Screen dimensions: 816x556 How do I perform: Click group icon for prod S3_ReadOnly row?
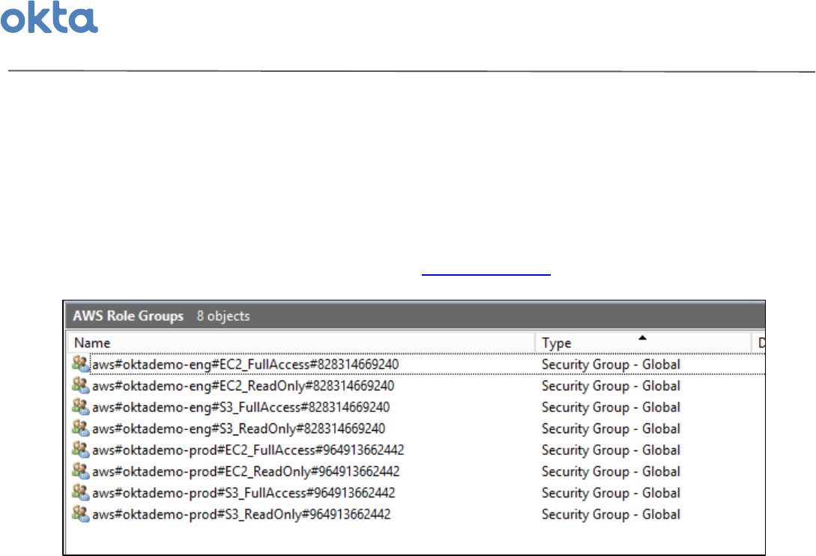point(81,513)
